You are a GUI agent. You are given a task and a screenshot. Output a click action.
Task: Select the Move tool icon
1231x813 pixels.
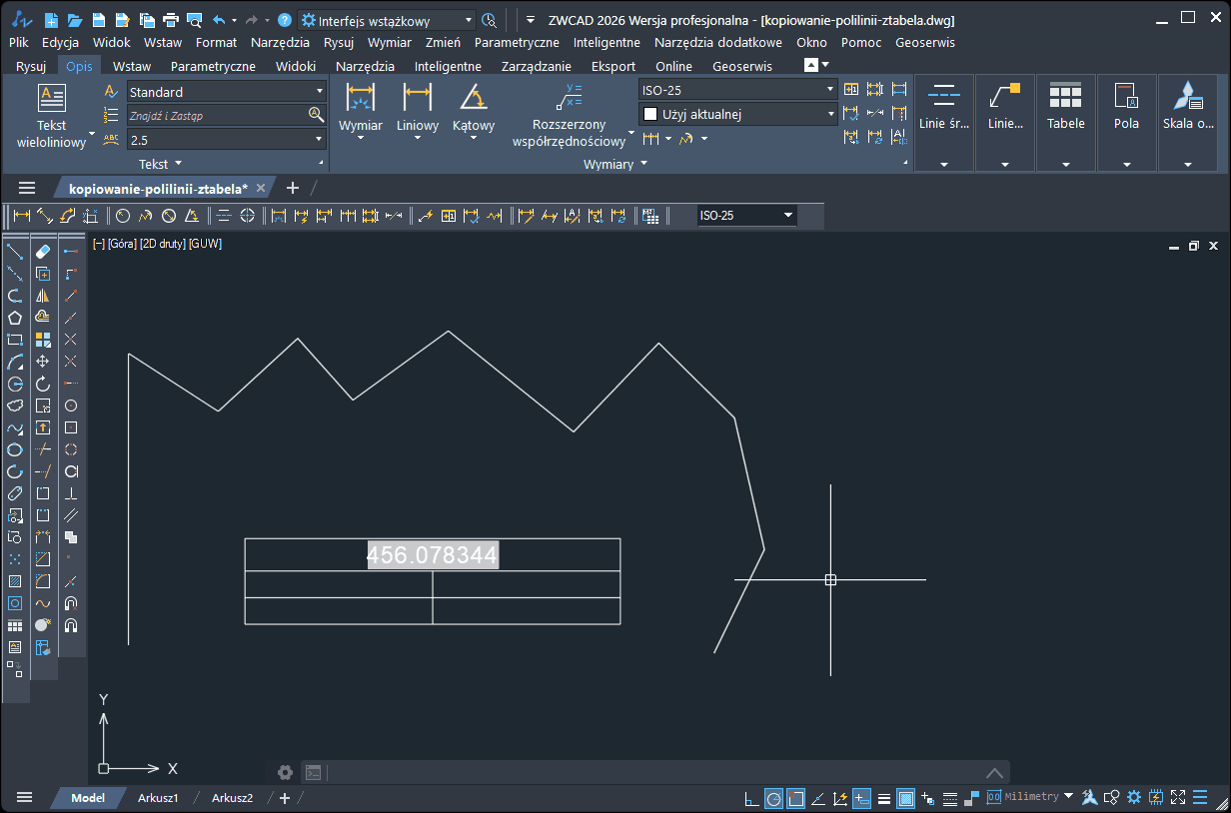click(x=43, y=362)
